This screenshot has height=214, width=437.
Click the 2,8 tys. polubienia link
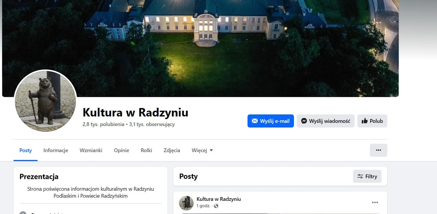pos(103,124)
